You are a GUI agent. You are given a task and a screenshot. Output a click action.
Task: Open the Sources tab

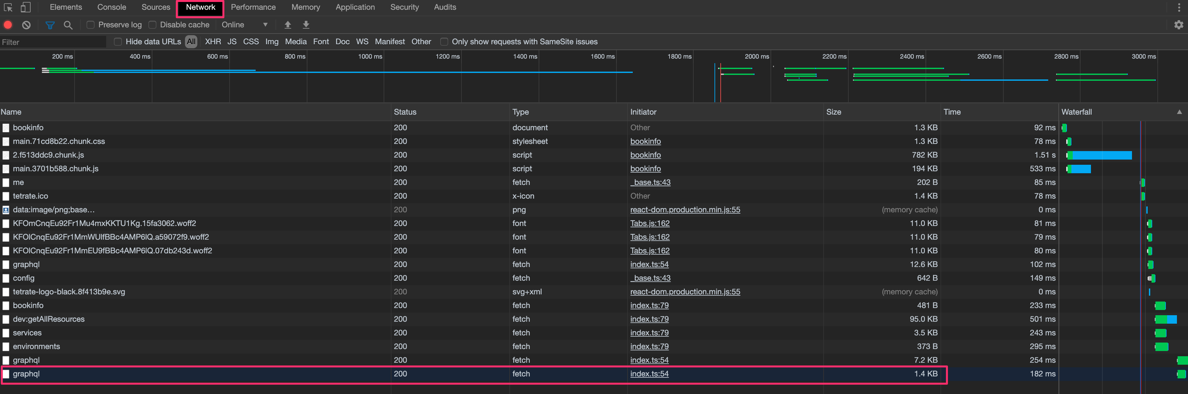pos(156,7)
